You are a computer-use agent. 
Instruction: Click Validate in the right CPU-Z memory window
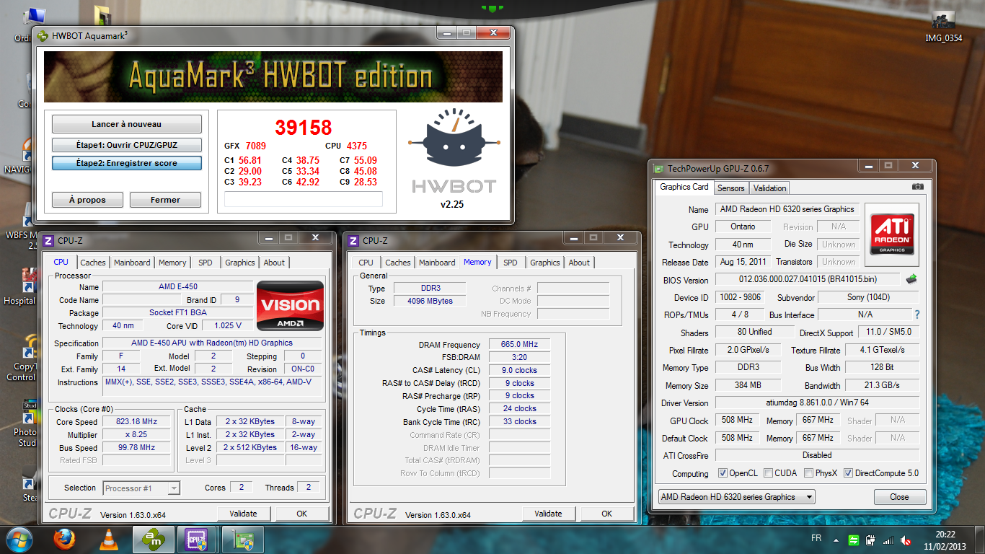(x=549, y=514)
